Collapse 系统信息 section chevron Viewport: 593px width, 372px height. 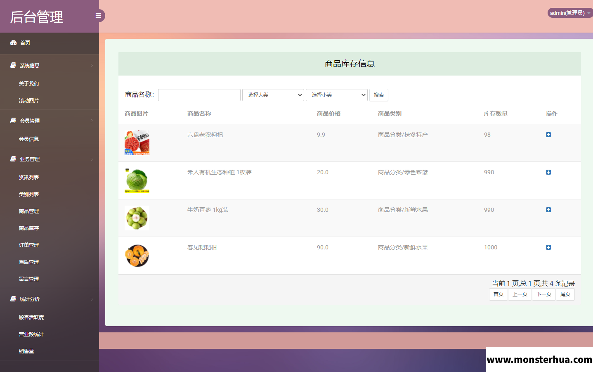[x=92, y=65]
